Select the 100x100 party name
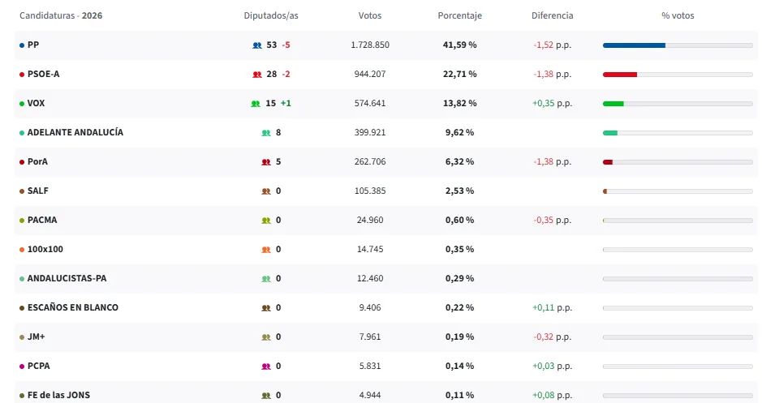762x403 pixels. [x=45, y=249]
